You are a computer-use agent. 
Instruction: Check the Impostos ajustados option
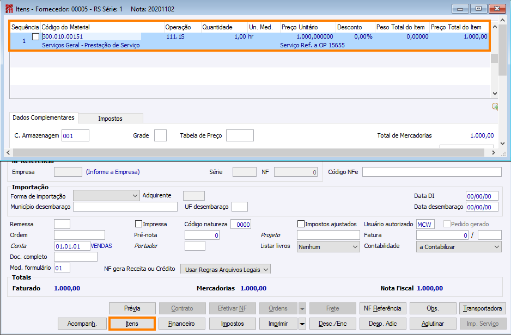click(301, 224)
